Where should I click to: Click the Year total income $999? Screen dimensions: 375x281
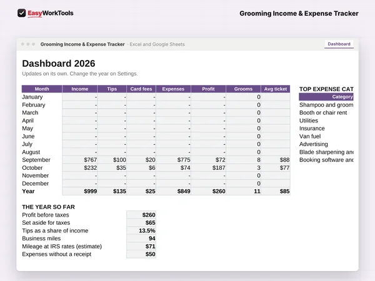[x=80, y=192]
